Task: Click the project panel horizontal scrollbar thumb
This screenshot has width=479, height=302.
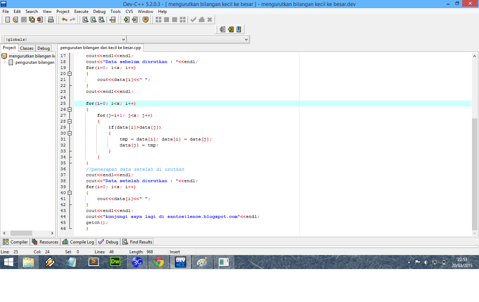Action: (21, 233)
